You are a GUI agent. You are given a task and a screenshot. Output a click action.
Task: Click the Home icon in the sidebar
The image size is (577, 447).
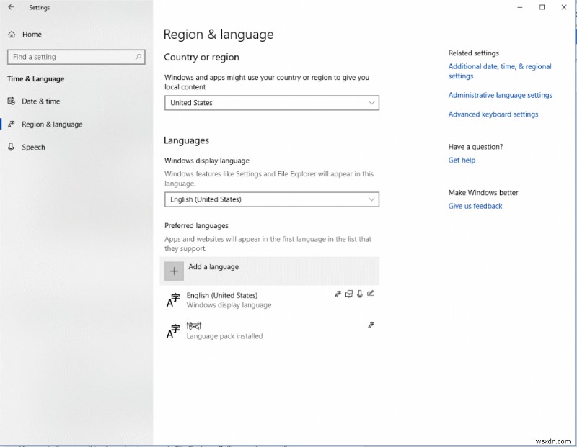pyautogui.click(x=12, y=35)
